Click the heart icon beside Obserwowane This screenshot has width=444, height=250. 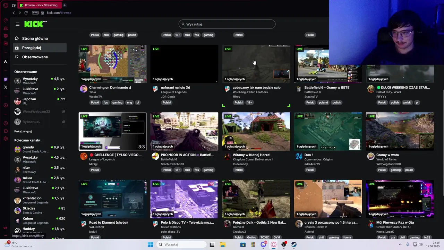click(x=17, y=57)
